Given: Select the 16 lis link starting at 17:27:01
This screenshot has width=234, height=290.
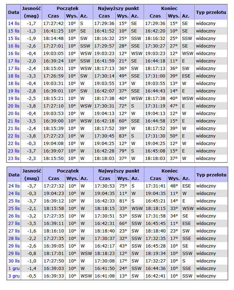Looking at the screenshot, I should pos(14,46).
